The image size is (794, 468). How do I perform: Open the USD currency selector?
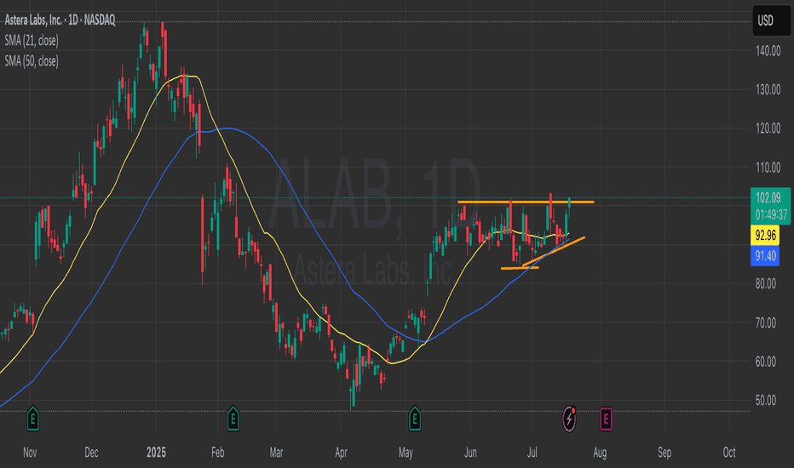point(771,20)
